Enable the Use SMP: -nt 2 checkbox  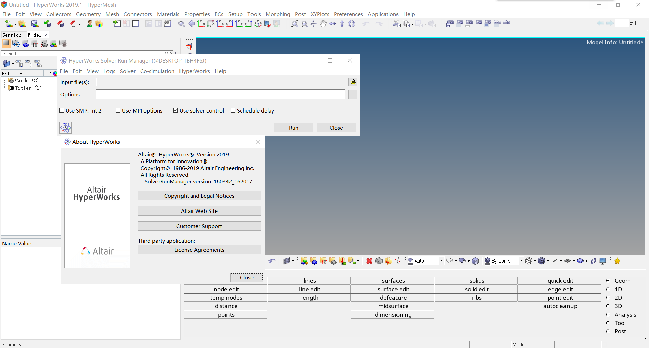pos(62,110)
